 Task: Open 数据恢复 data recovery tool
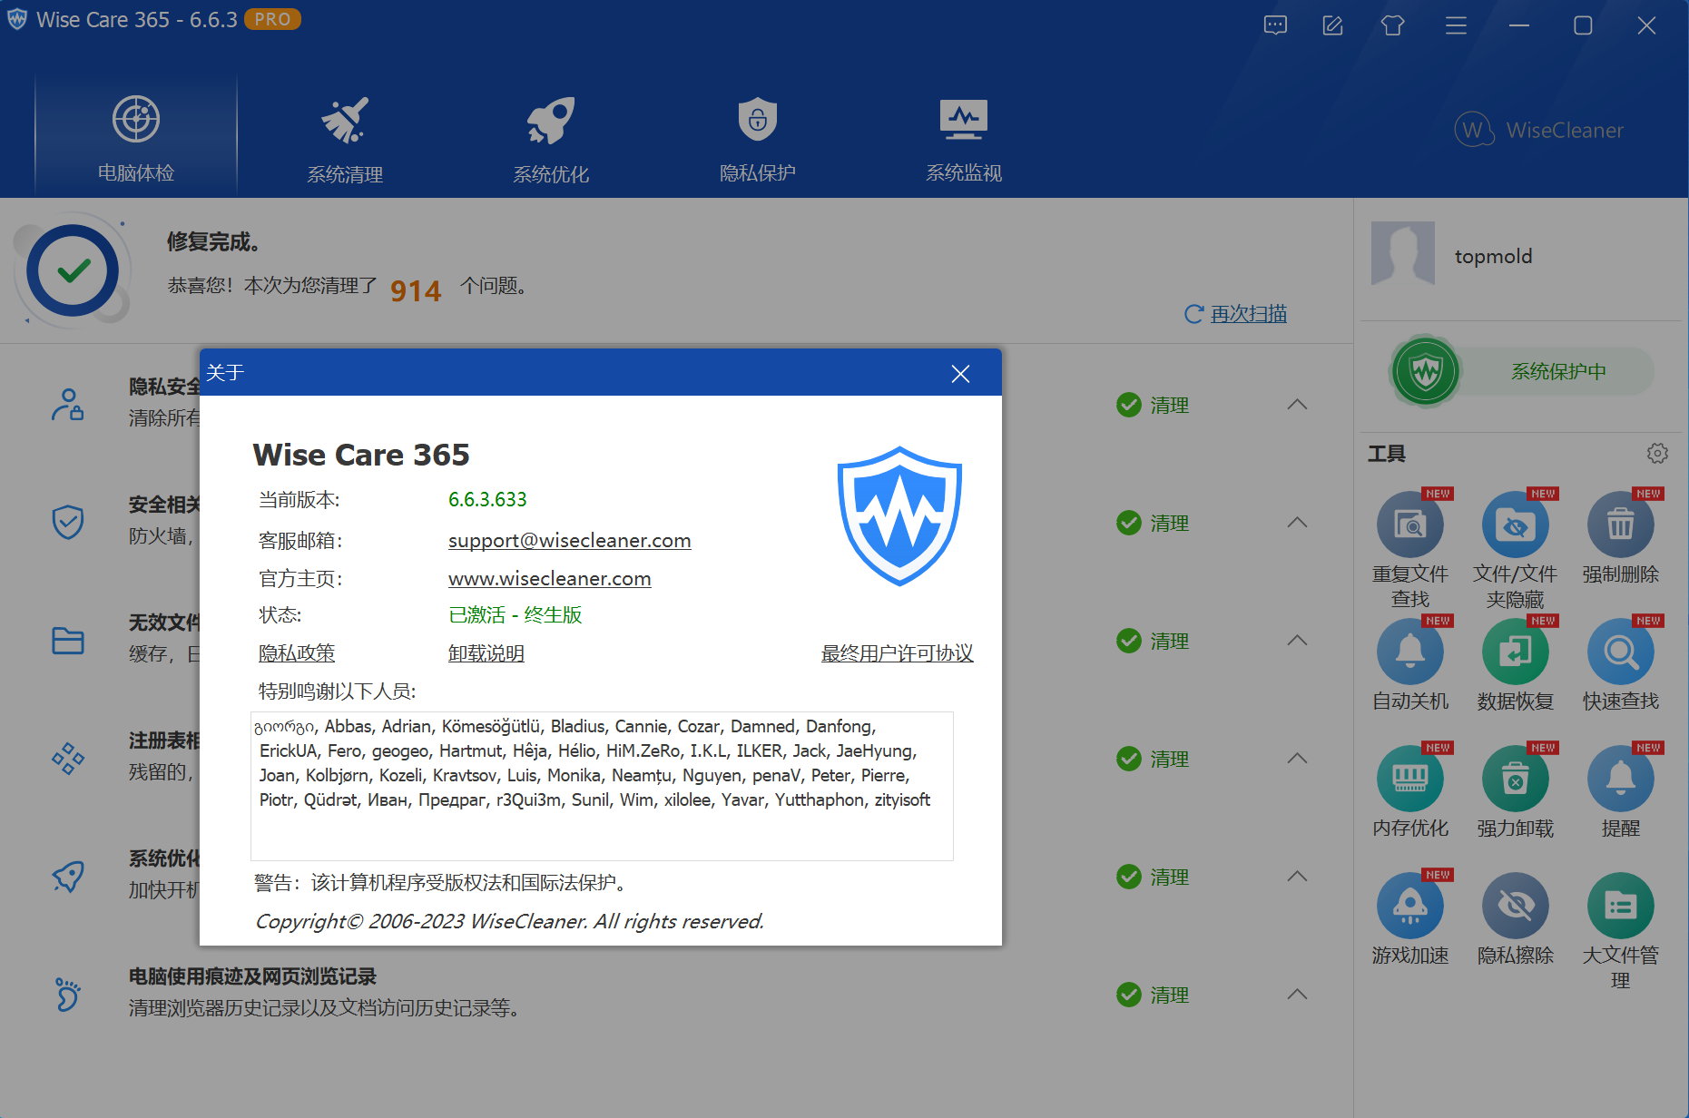coord(1515,664)
